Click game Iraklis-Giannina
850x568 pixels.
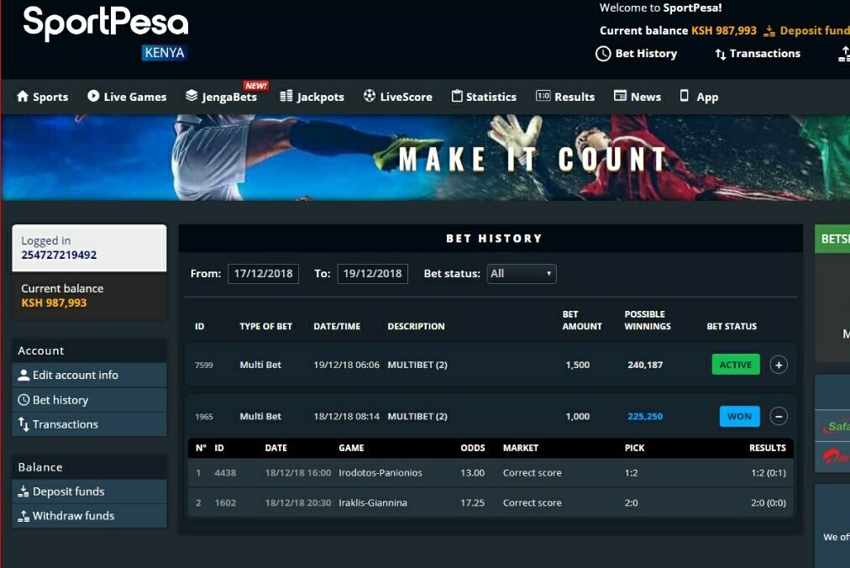point(372,503)
